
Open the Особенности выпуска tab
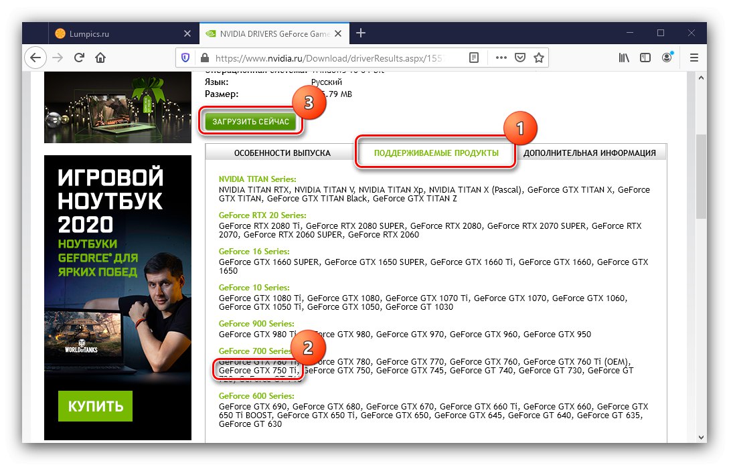(x=282, y=153)
